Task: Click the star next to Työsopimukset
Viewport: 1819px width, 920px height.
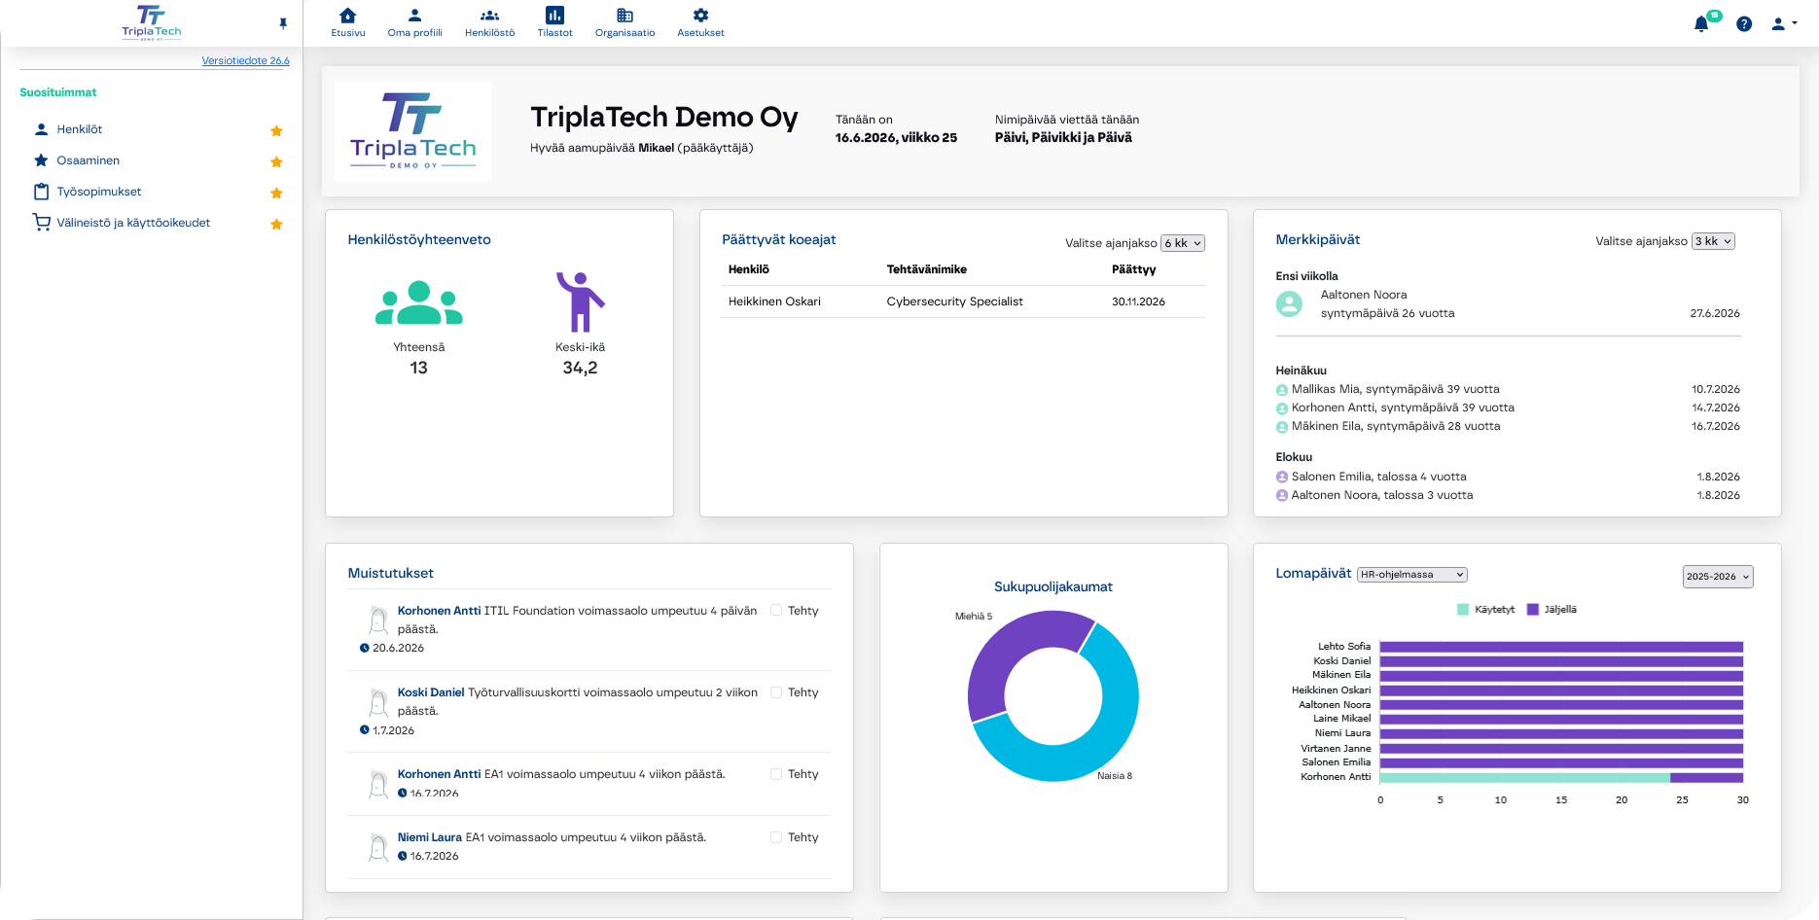Action: (x=276, y=193)
